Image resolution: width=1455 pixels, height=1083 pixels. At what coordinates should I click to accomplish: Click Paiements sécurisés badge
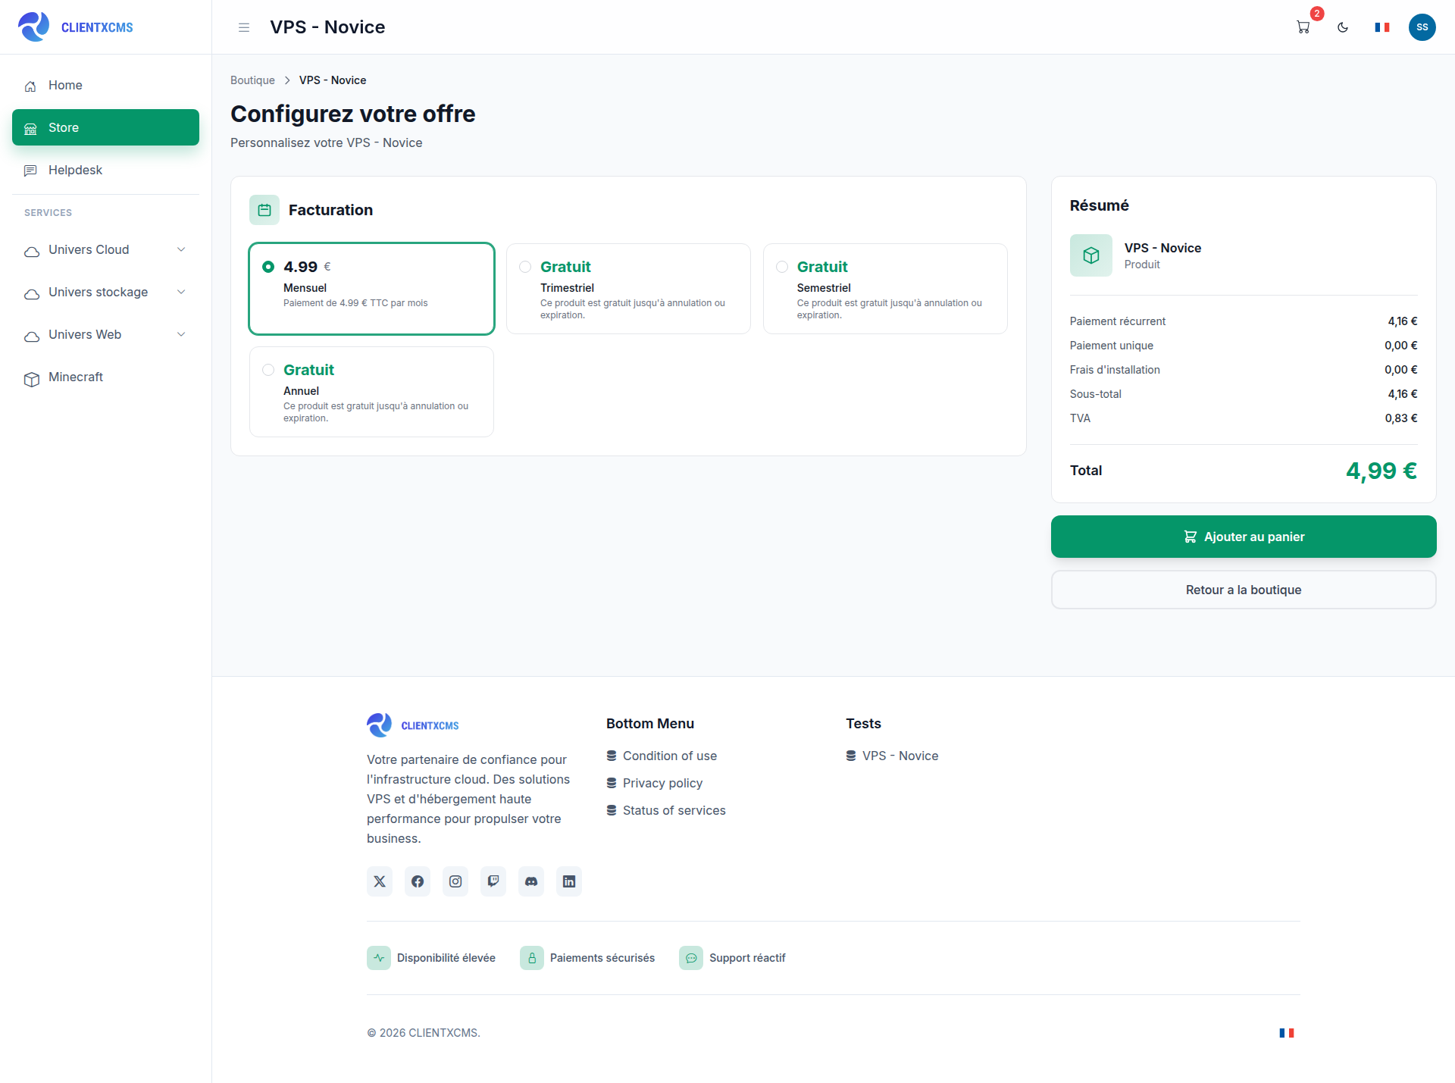[587, 958]
